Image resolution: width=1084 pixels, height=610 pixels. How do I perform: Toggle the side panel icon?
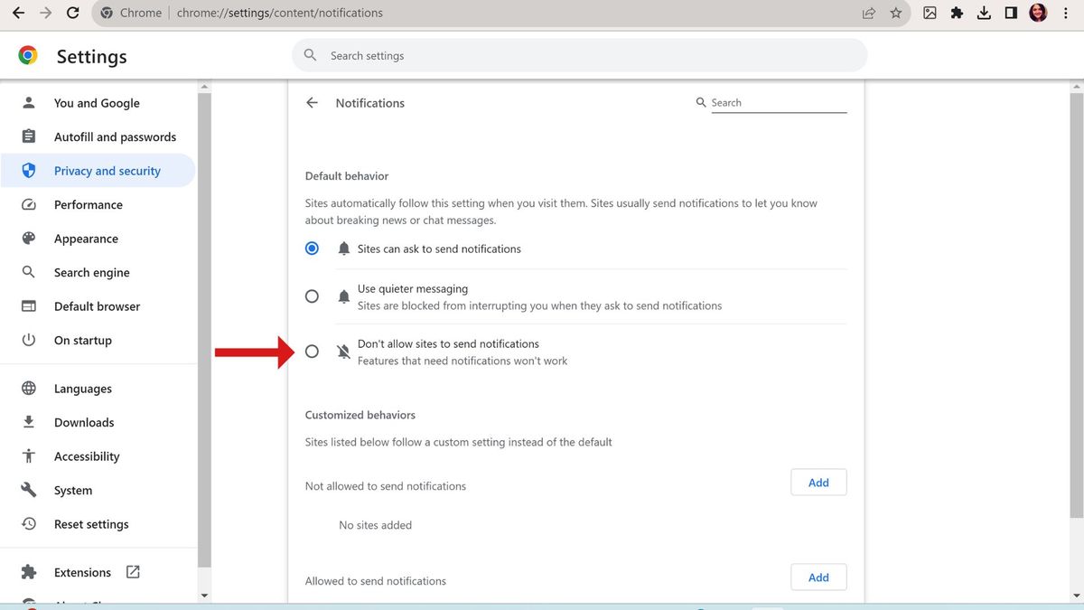pyautogui.click(x=1011, y=13)
